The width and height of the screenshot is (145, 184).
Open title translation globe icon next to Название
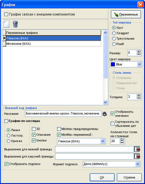tap(105, 114)
